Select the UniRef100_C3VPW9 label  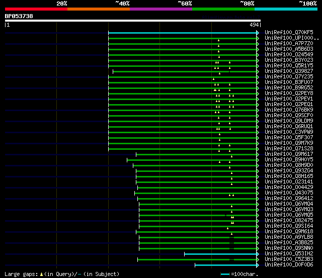click(x=289, y=132)
